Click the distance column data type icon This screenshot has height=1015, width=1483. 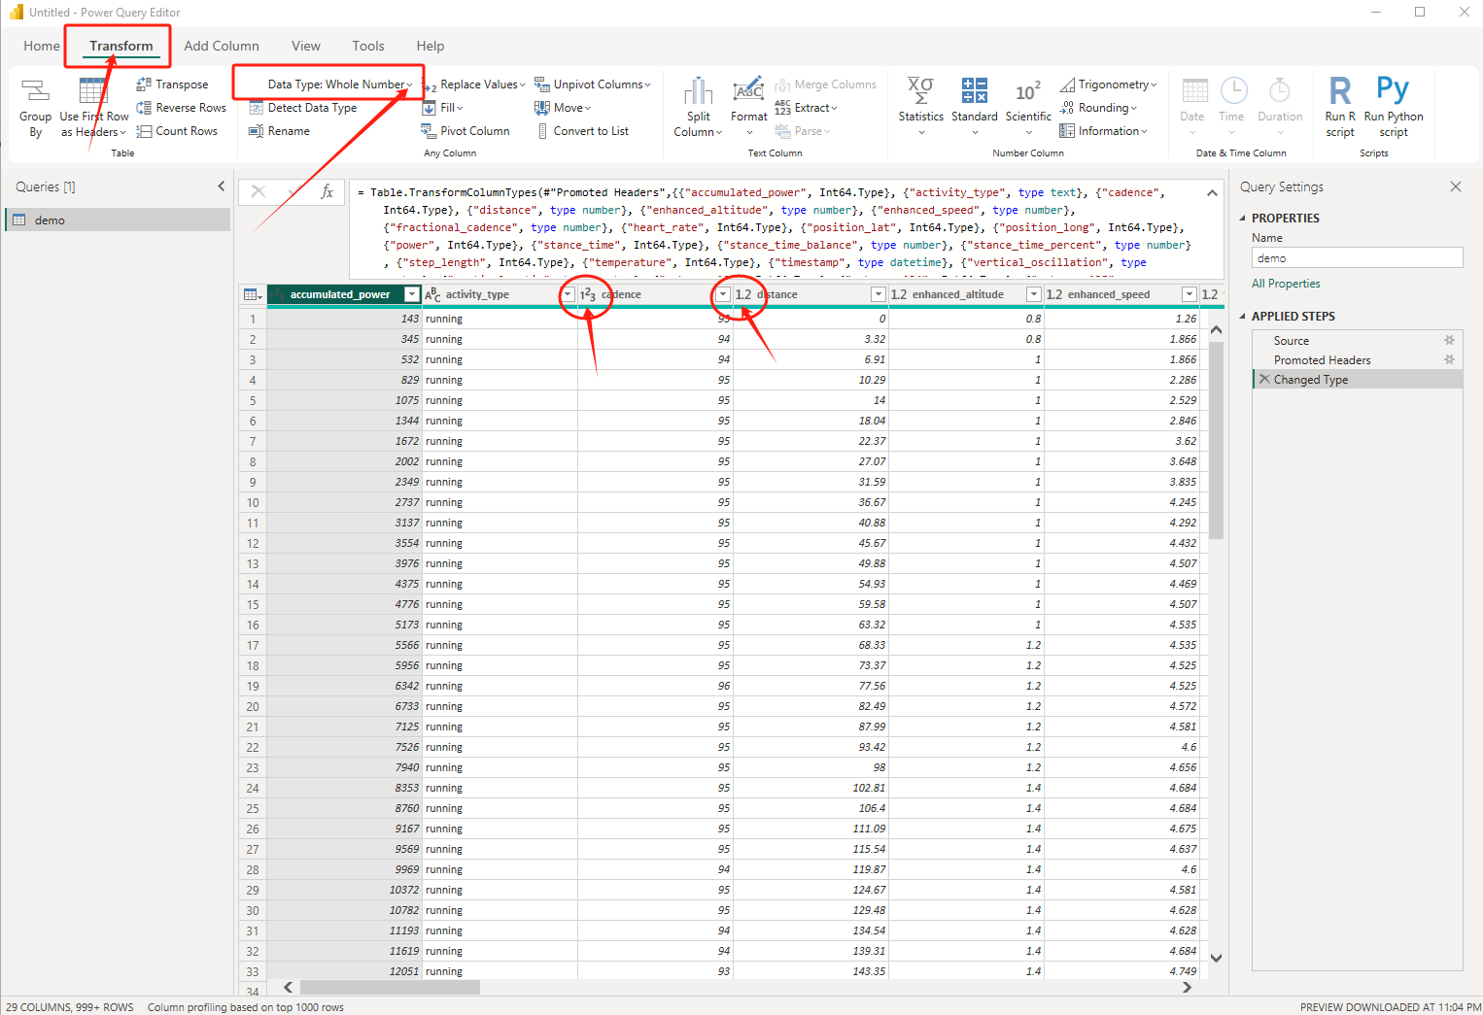pos(743,294)
